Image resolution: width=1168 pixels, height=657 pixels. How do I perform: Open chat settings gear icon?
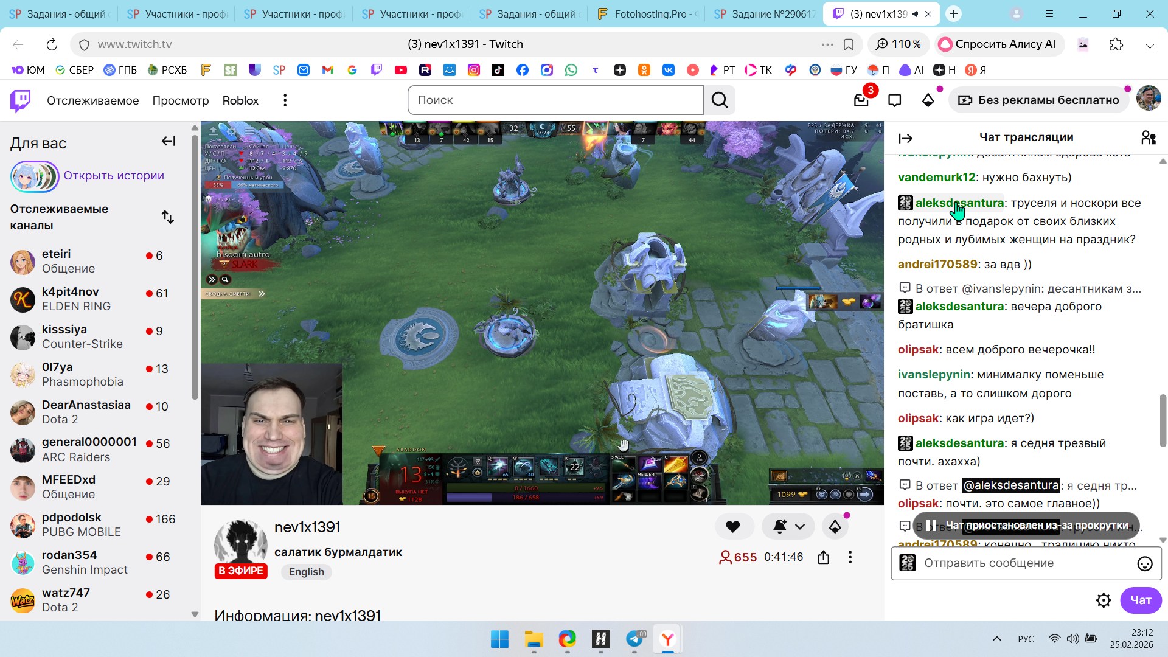click(x=1103, y=600)
